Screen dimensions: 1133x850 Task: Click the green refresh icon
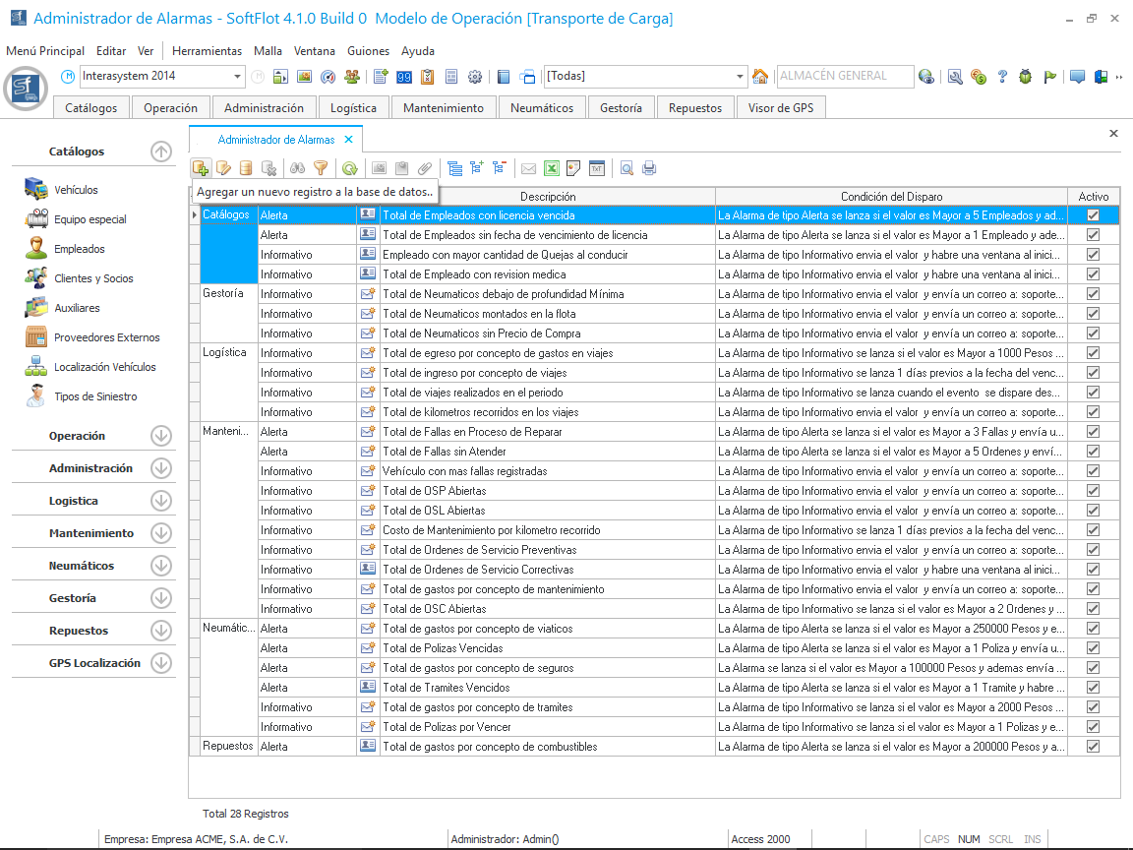pyautogui.click(x=349, y=168)
